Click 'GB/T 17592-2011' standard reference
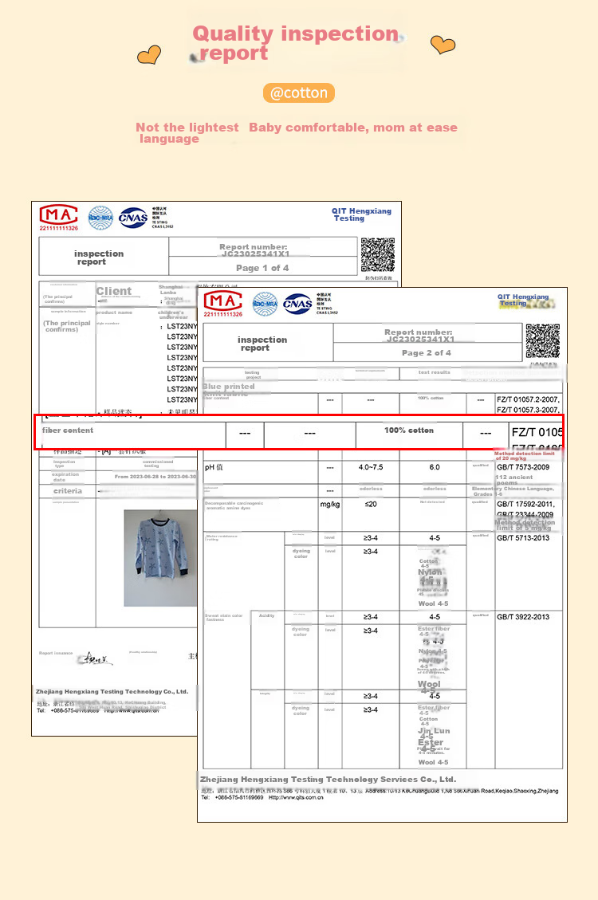Screen dimensions: 598x900 pyautogui.click(x=525, y=504)
